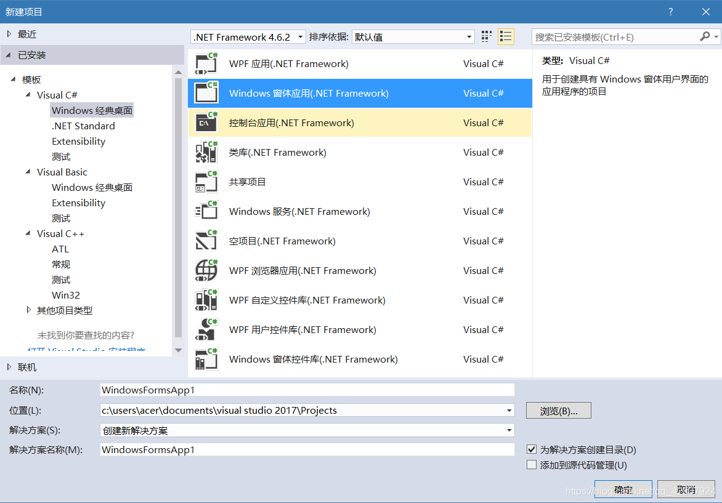Select the Win32 category
The width and height of the screenshot is (722, 503).
point(66,295)
